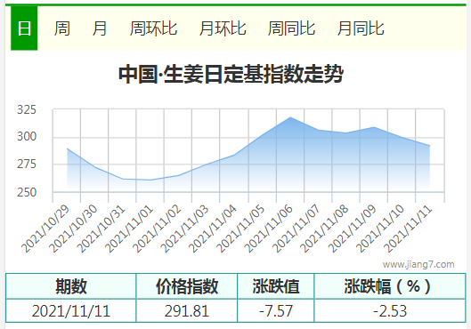
Task: Click the y-axis label 250
Action: (x=27, y=192)
